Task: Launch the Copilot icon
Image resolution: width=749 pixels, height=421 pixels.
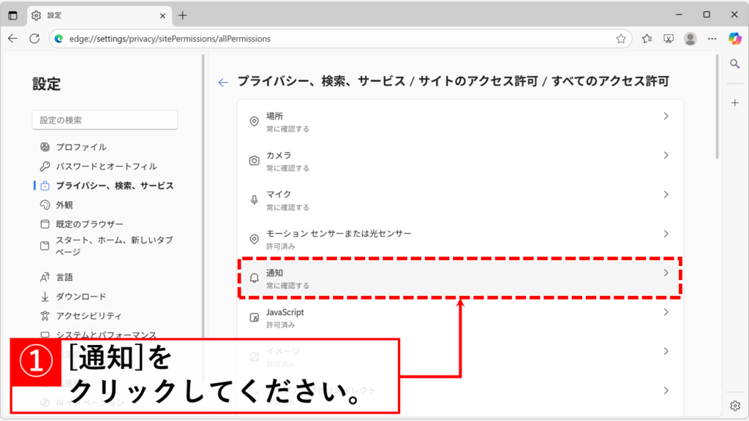Action: [x=734, y=39]
